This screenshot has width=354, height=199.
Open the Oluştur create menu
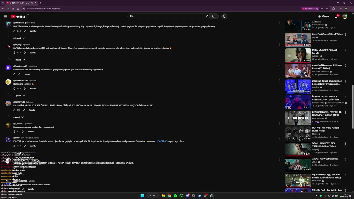pyautogui.click(x=324, y=16)
